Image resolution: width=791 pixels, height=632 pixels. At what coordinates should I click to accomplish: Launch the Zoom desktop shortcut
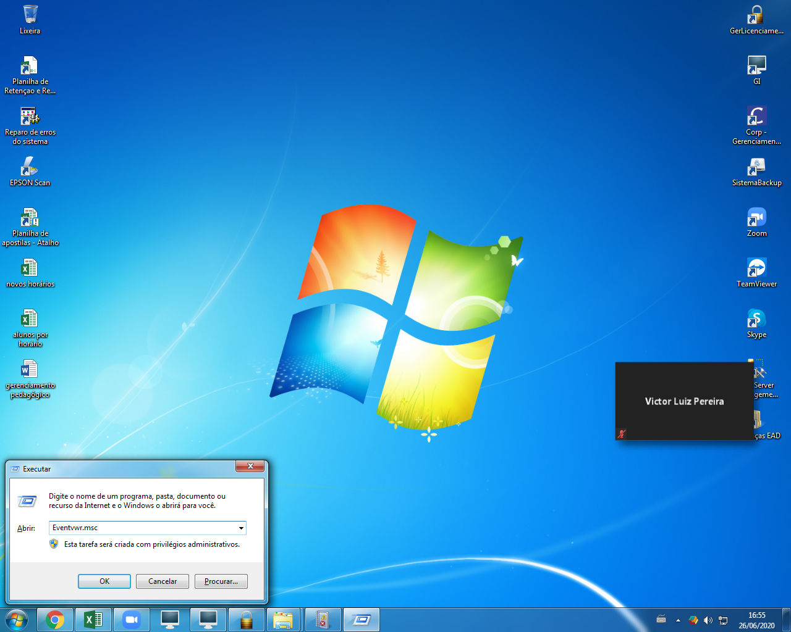click(x=756, y=222)
